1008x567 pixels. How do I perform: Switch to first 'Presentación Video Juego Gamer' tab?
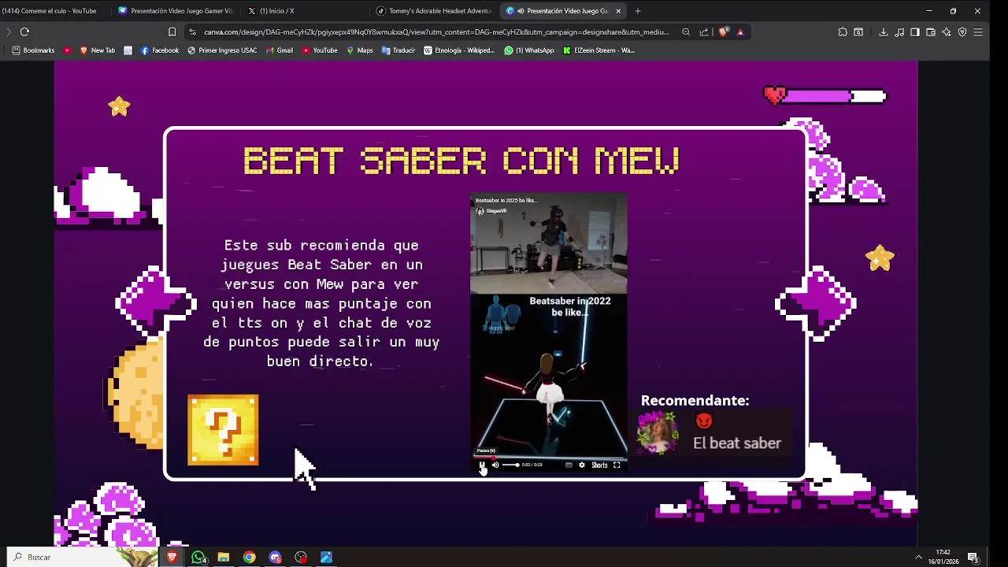(x=175, y=11)
